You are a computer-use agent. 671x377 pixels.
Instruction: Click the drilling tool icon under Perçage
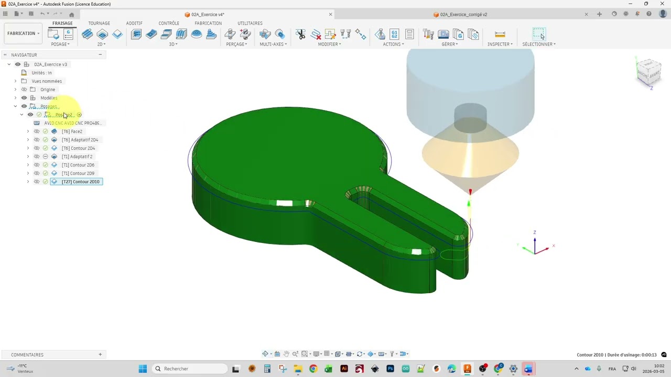[230, 34]
